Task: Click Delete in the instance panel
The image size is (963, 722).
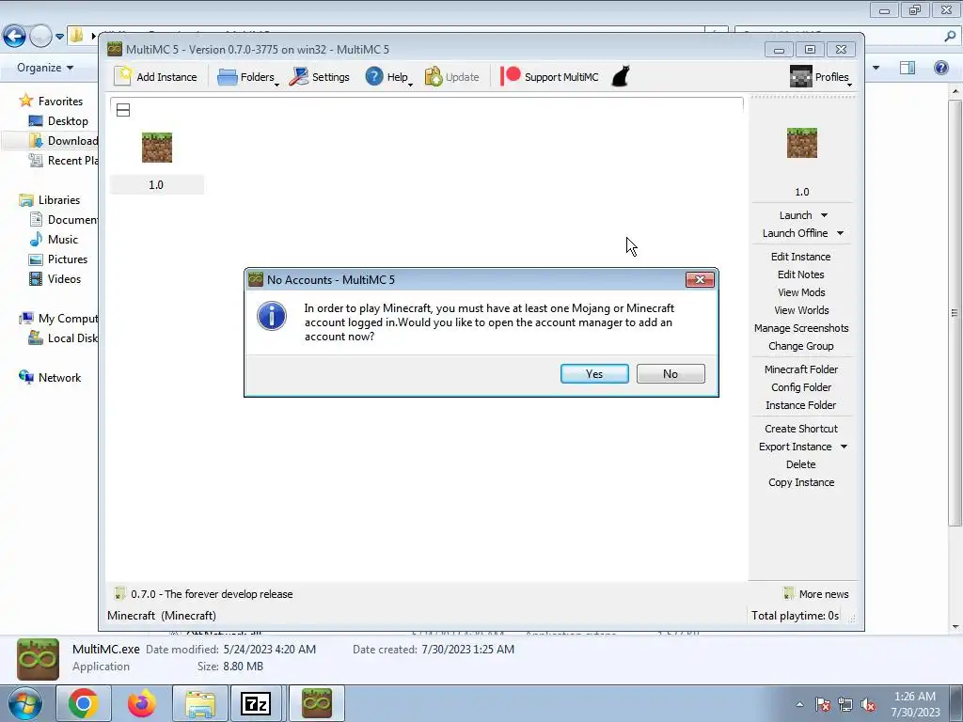Action: click(801, 464)
